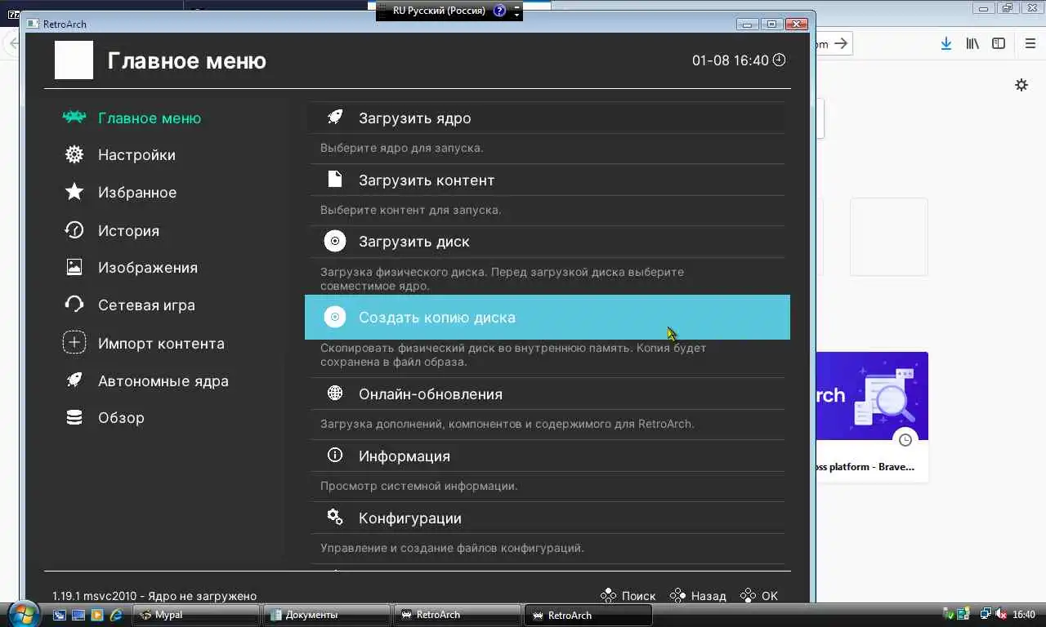Click the volume muted tray icon
This screenshot has width=1046, height=627.
tap(1000, 615)
